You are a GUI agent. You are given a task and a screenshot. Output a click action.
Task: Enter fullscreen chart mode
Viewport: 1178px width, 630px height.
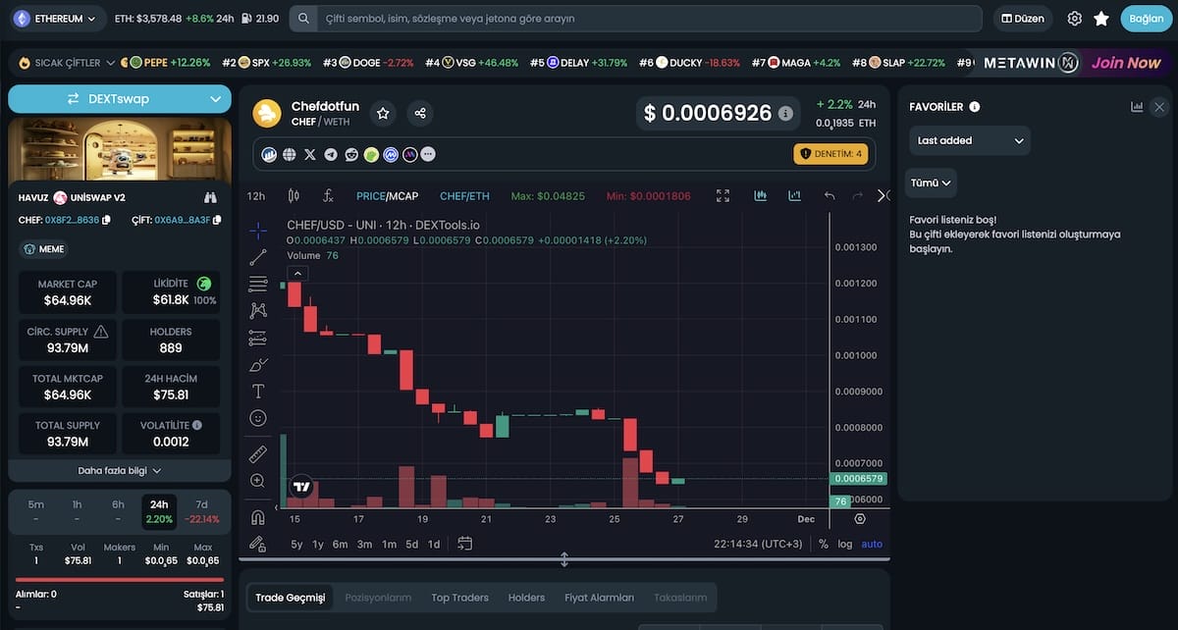coord(723,195)
